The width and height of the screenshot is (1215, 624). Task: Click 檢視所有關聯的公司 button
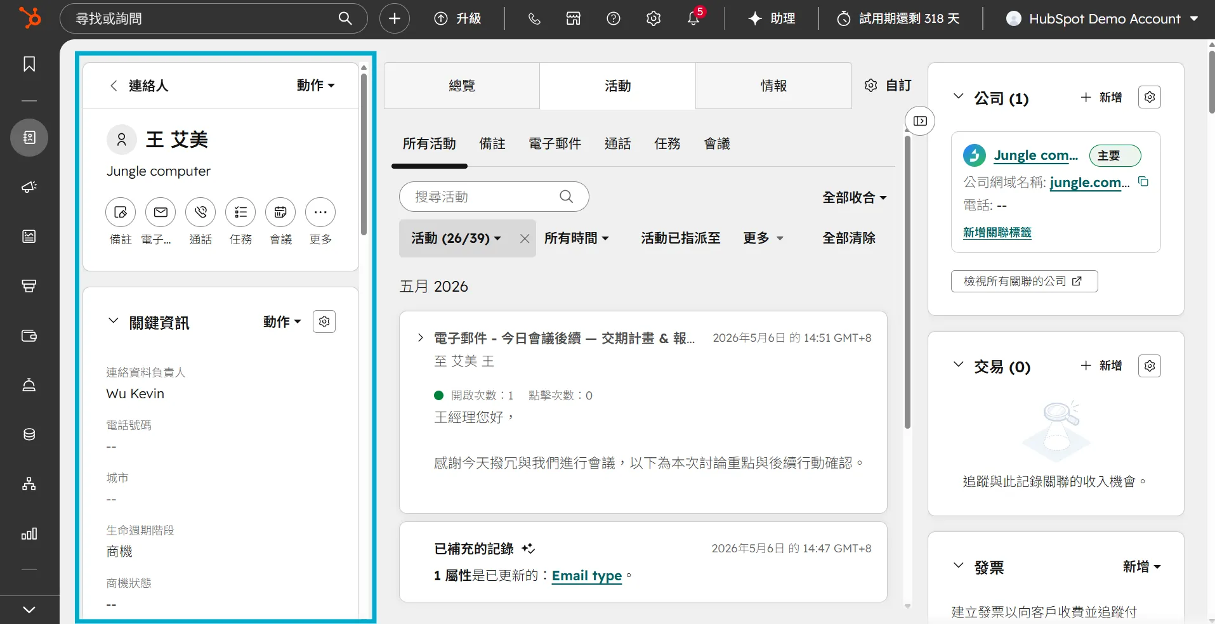pos(1024,281)
